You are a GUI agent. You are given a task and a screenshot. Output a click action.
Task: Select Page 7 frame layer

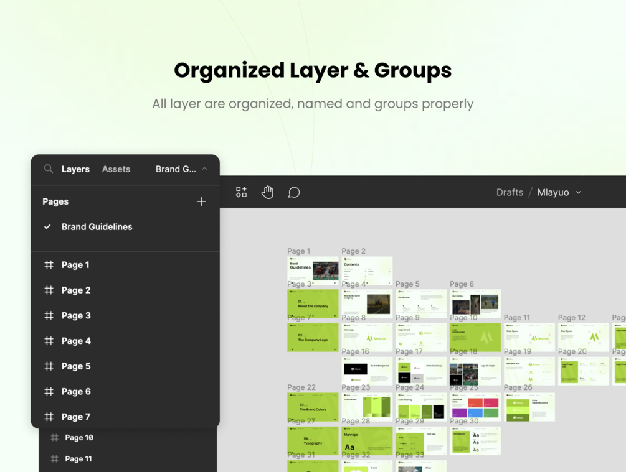click(x=125, y=417)
